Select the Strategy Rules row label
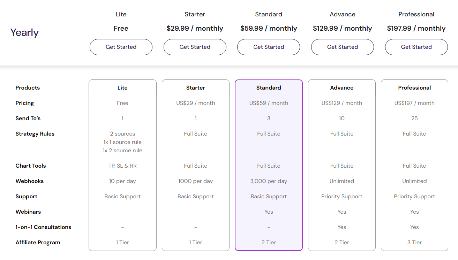The image size is (458, 260). [x=35, y=134]
